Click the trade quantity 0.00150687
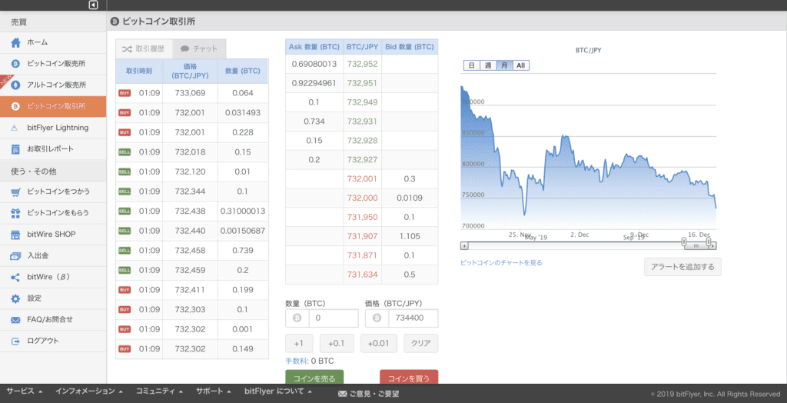This screenshot has width=787, height=403. point(243,231)
